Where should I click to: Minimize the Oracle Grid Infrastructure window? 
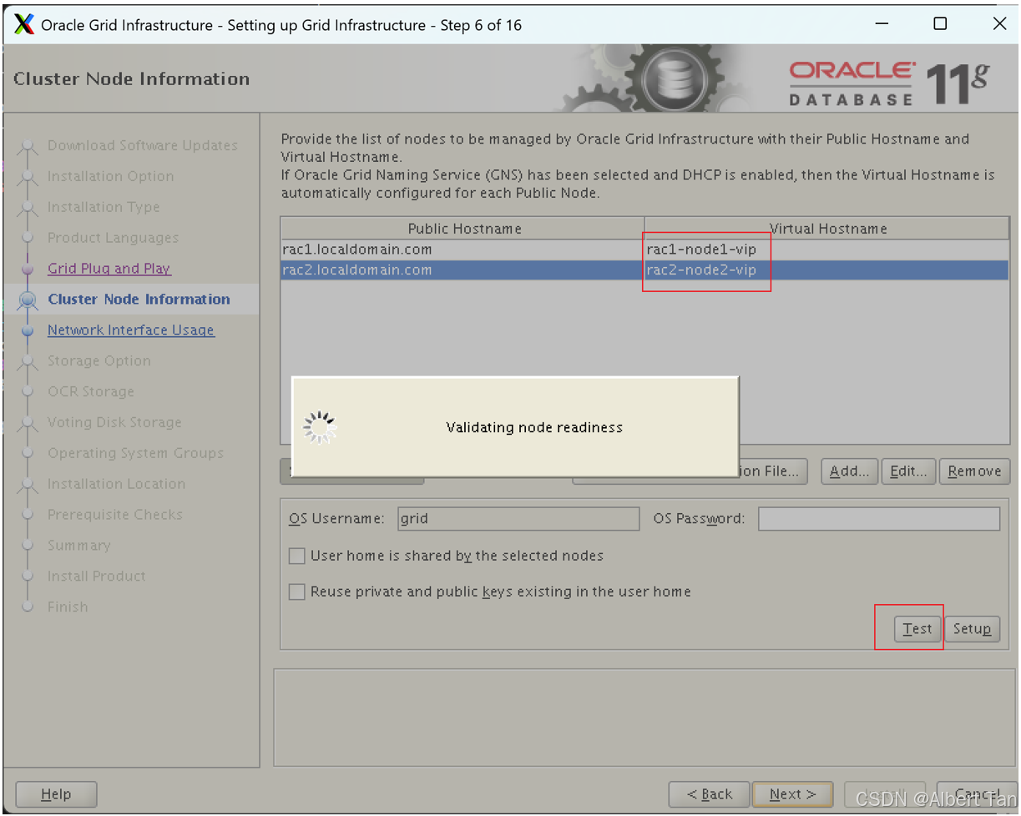[x=880, y=24]
